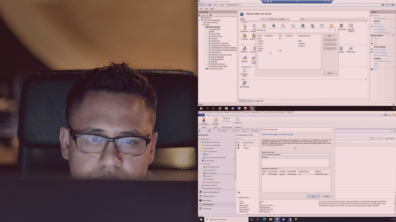Click the Description text box
396x222 pixels.
click(295, 162)
